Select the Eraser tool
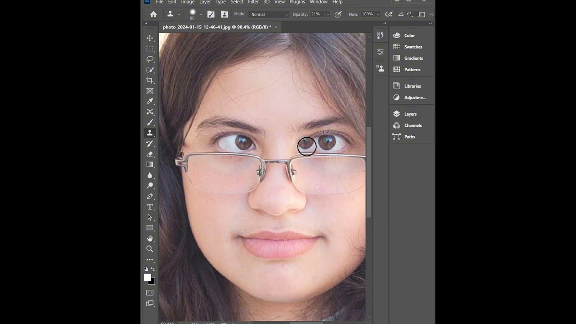576x324 pixels. (150, 154)
